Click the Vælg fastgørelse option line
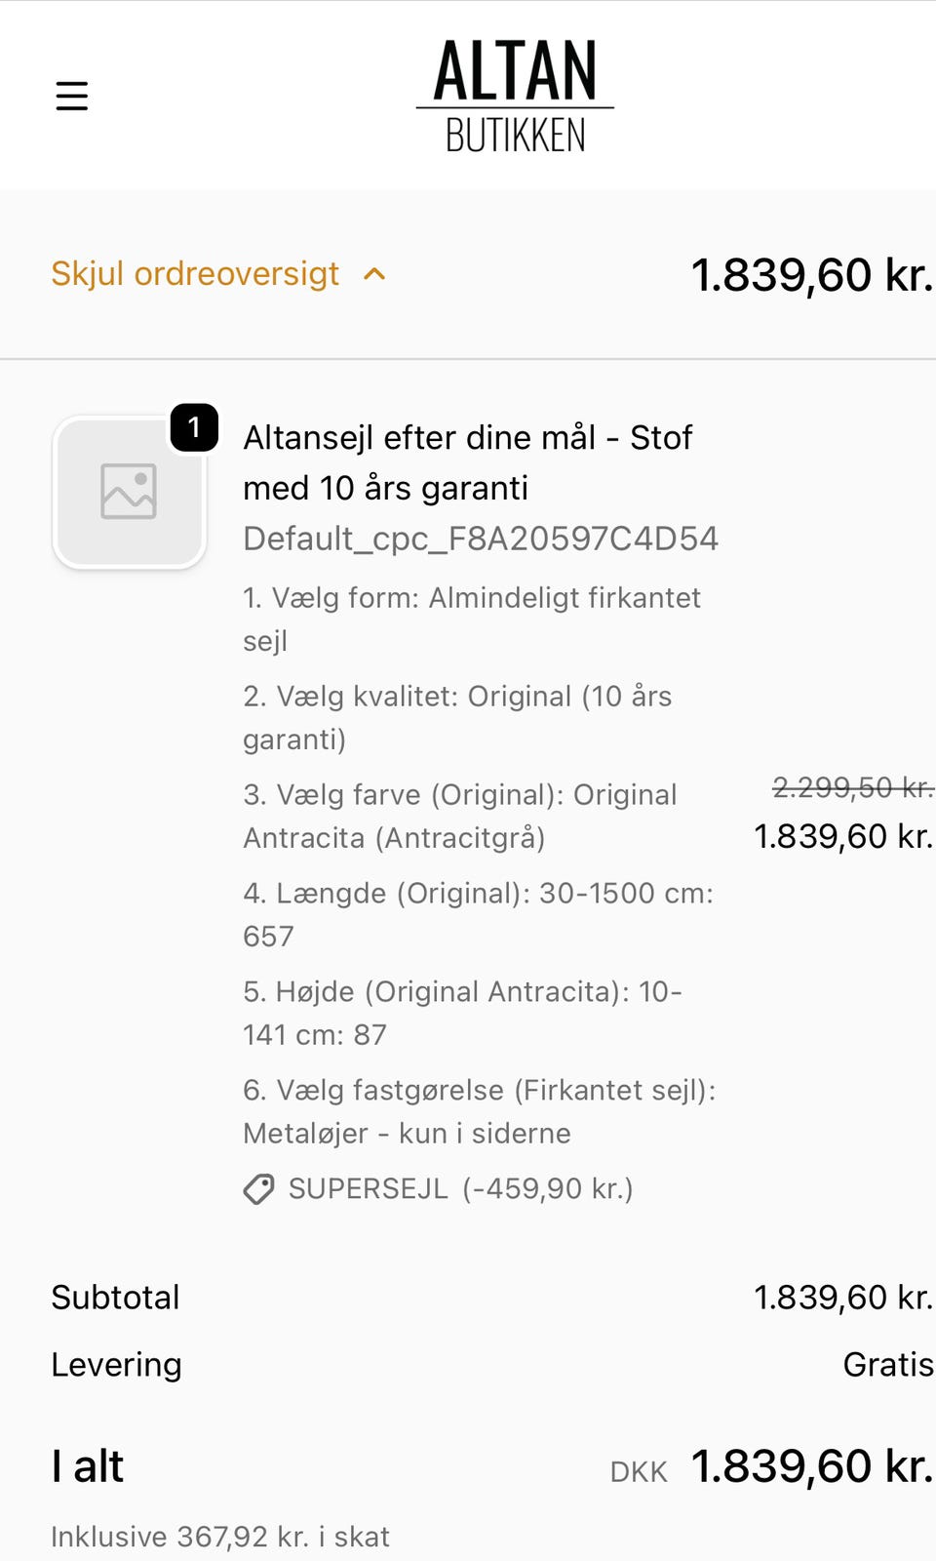Image resolution: width=936 pixels, height=1561 pixels. click(480, 1111)
